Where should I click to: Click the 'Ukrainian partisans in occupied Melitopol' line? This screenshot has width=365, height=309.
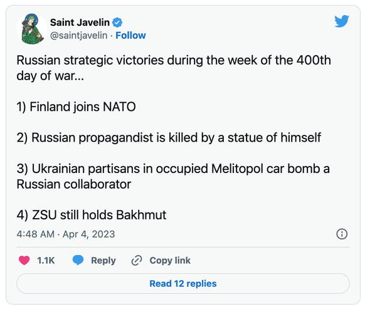(173, 176)
